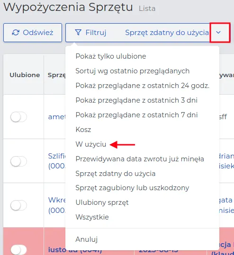Toggle favorite switch for Szlifierka row
Image resolution: width=234 pixels, height=255 pixels.
(18, 161)
